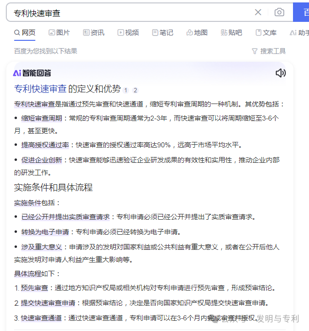309x331 pixels.
Task: Open the 资讯 tab
Action: pos(94,33)
